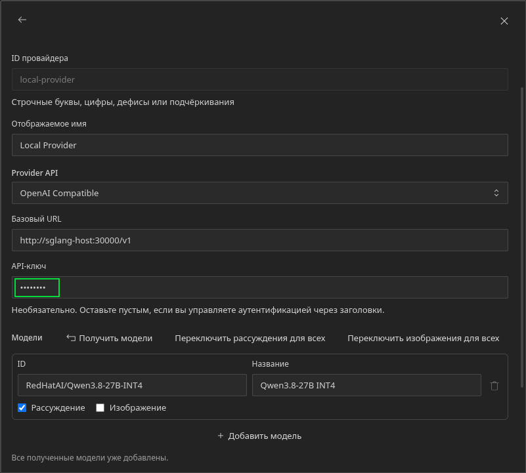Click the Базовый URL input field
Viewport: 526px width, 473px height.
[x=259, y=240]
